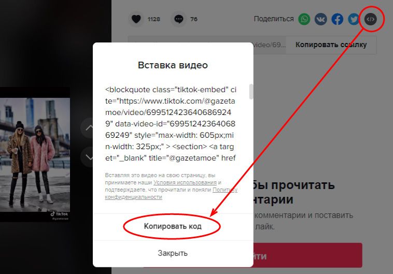Click the 76 comments count
This screenshot has height=274, width=393.
(x=194, y=19)
